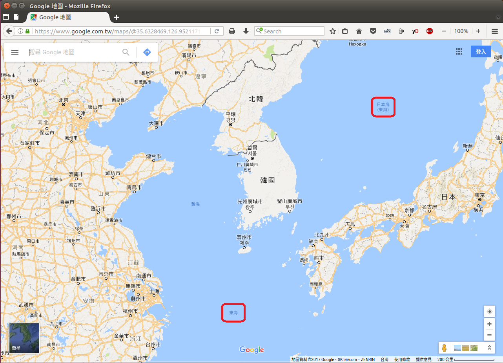Click the Google Maps directions icon
Image resolution: width=503 pixels, height=363 pixels.
click(147, 52)
